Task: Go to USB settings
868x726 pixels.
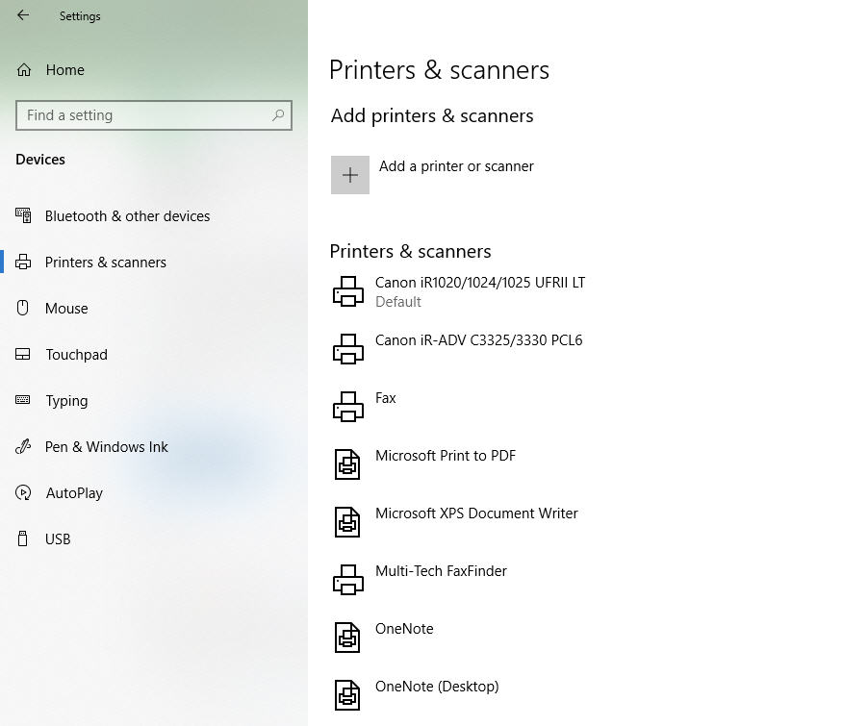Action: [x=58, y=538]
